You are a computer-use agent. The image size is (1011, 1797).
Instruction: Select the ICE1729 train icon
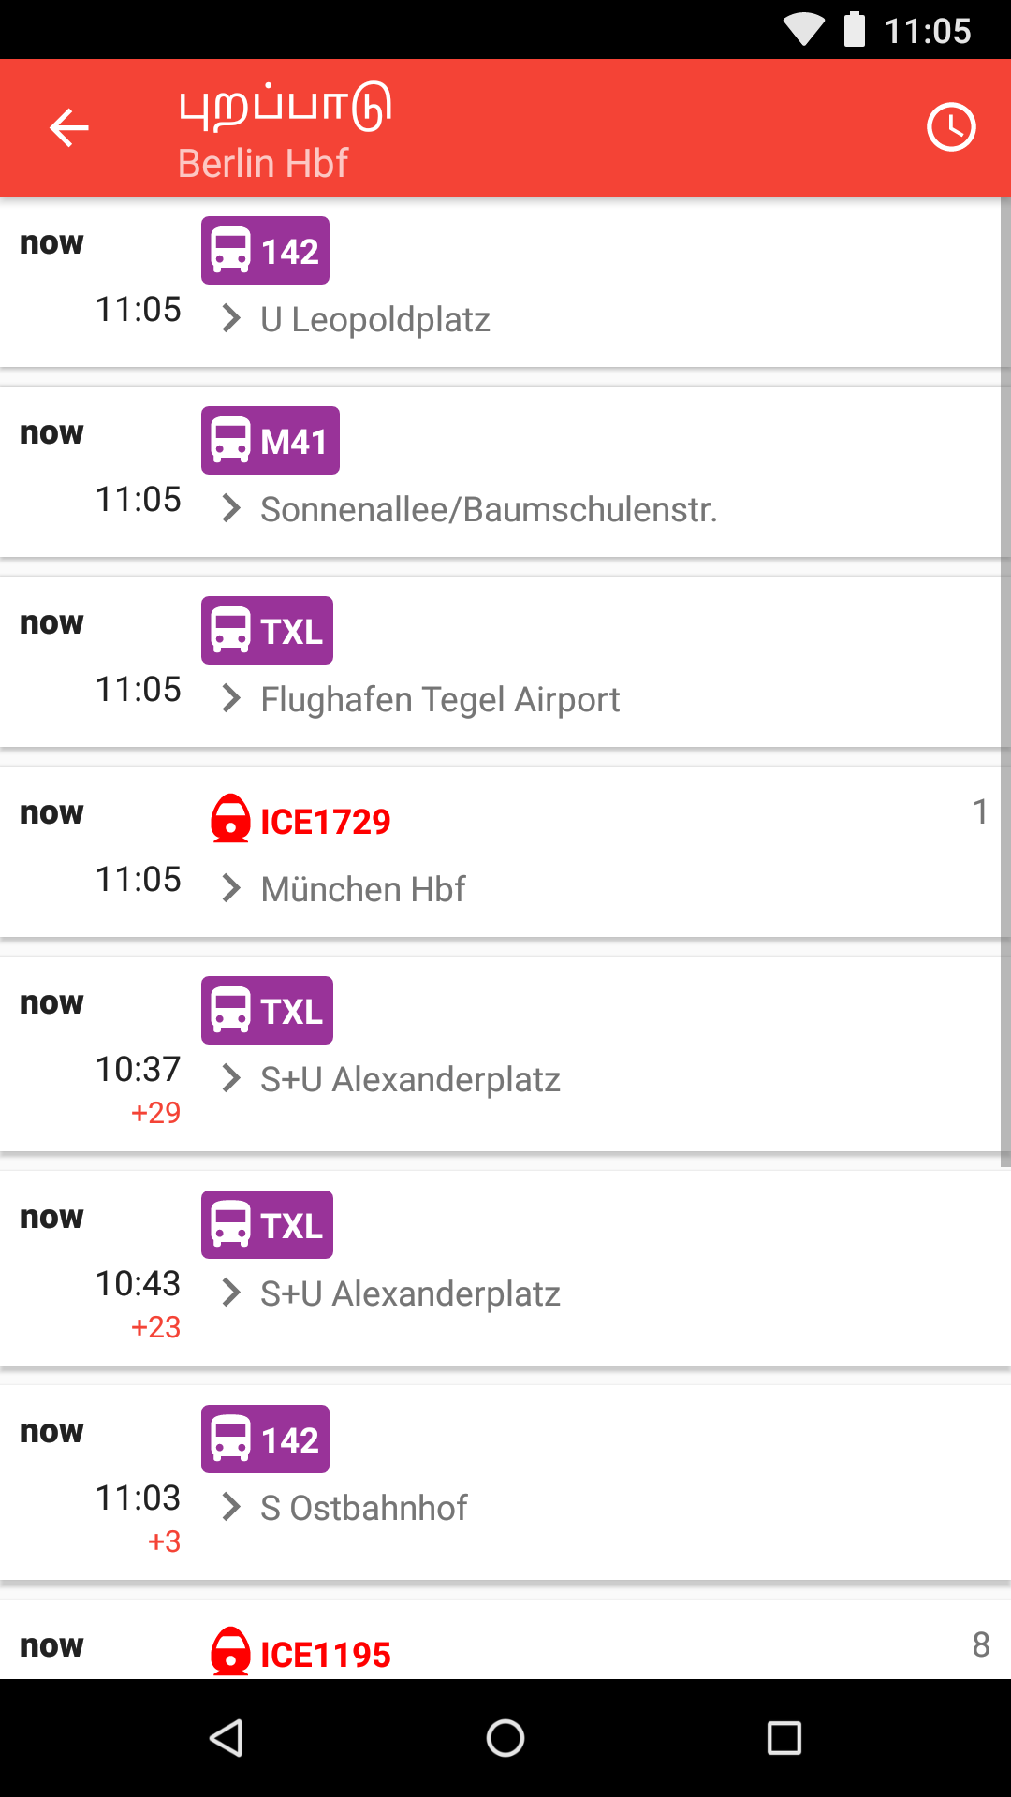click(230, 820)
